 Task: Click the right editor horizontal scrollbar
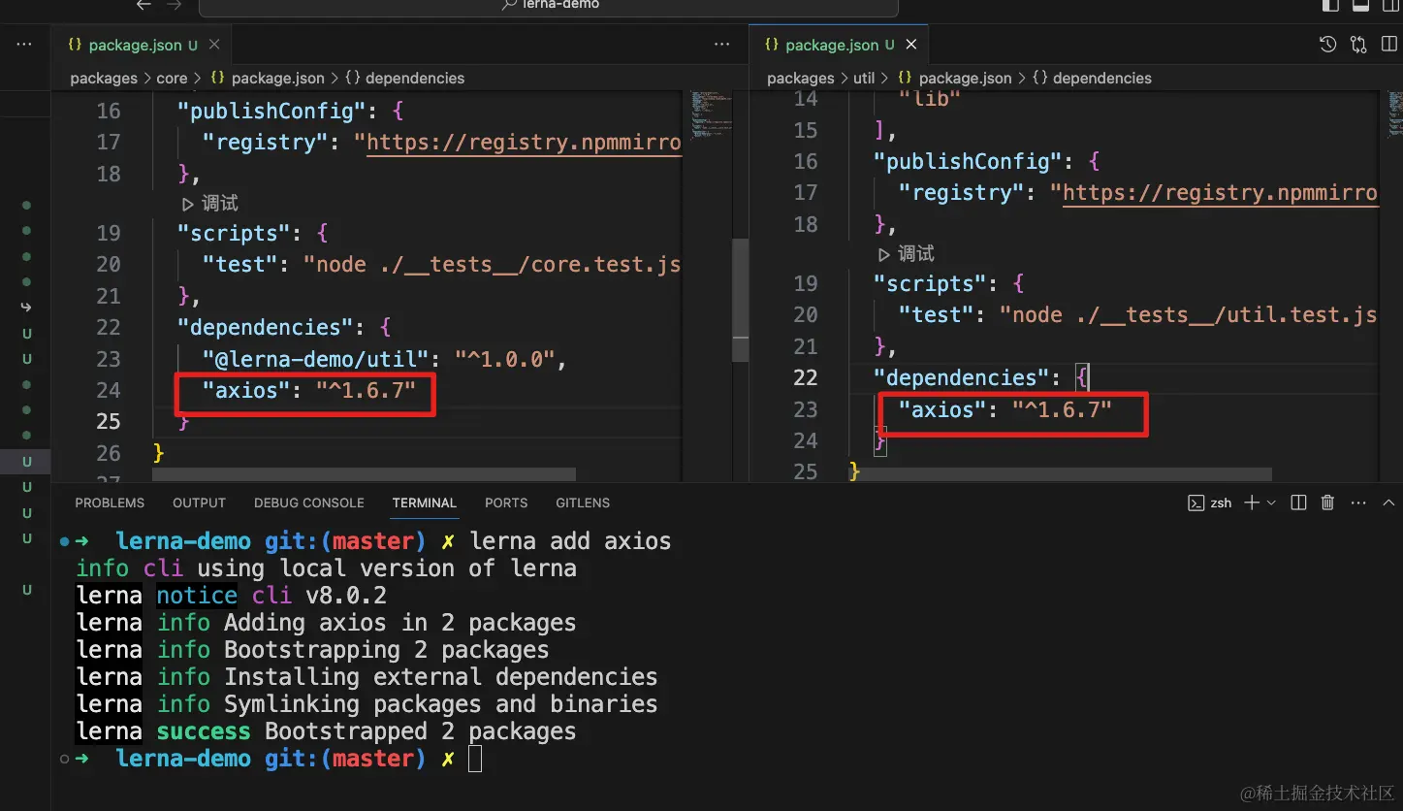(1059, 474)
